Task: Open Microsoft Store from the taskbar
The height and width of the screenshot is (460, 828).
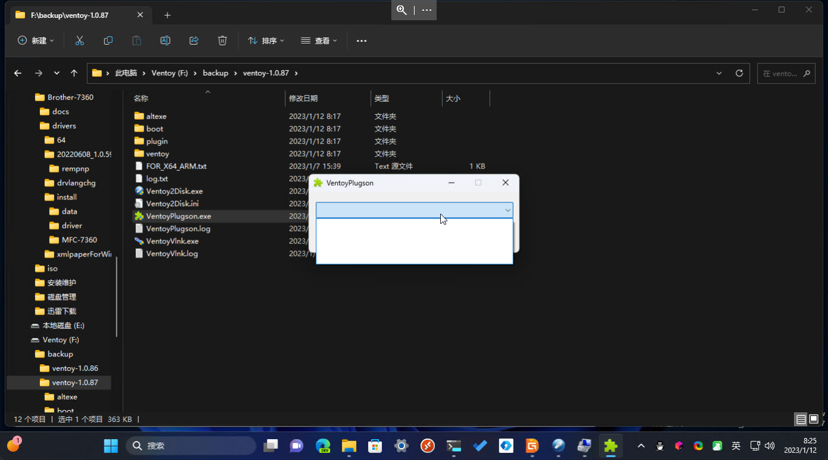Action: pyautogui.click(x=375, y=446)
